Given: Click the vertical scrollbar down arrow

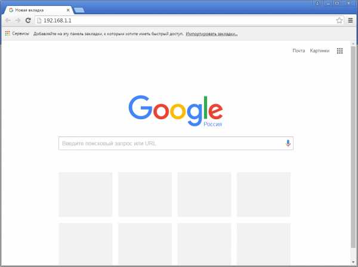Looking at the screenshot, I should (x=353, y=262).
